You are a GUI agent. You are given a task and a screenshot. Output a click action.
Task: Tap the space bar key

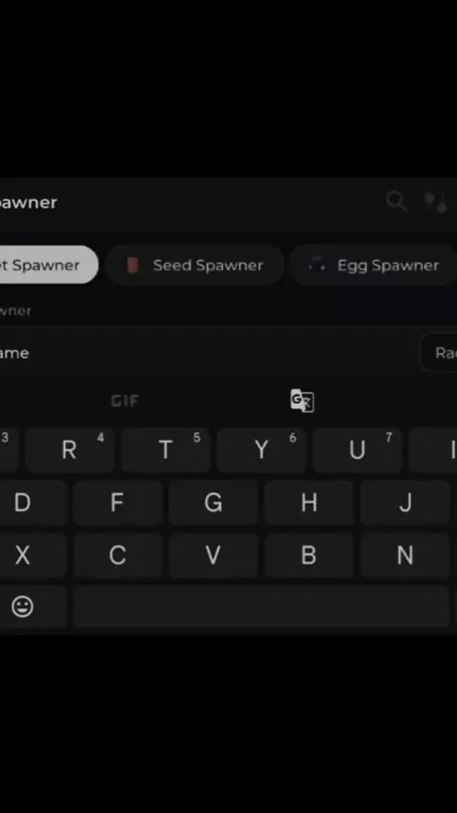click(x=262, y=606)
